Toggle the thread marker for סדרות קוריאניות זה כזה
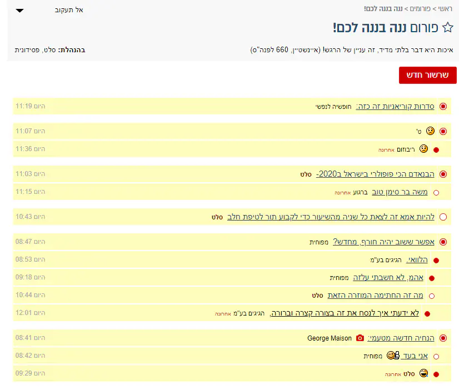The width and height of the screenshot is (459, 390). [x=443, y=106]
